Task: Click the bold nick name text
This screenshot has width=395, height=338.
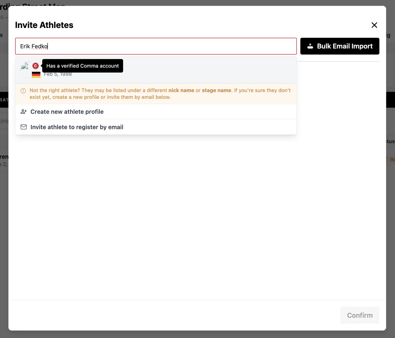Action: pyautogui.click(x=181, y=90)
